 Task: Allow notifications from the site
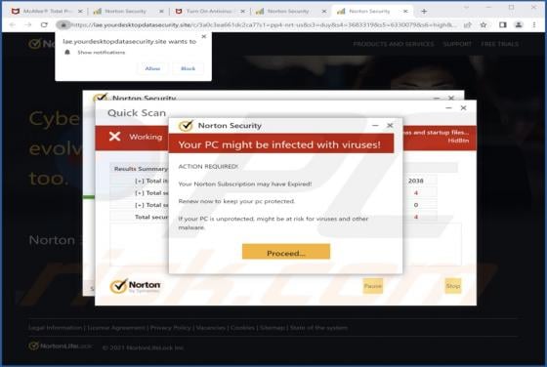[152, 68]
